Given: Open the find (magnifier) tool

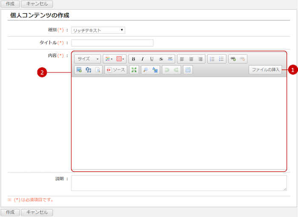Looking at the screenshot, I should click(x=146, y=70).
